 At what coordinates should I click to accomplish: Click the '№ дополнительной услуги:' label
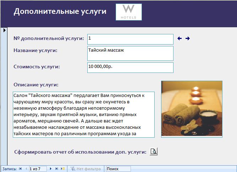(x=49, y=39)
